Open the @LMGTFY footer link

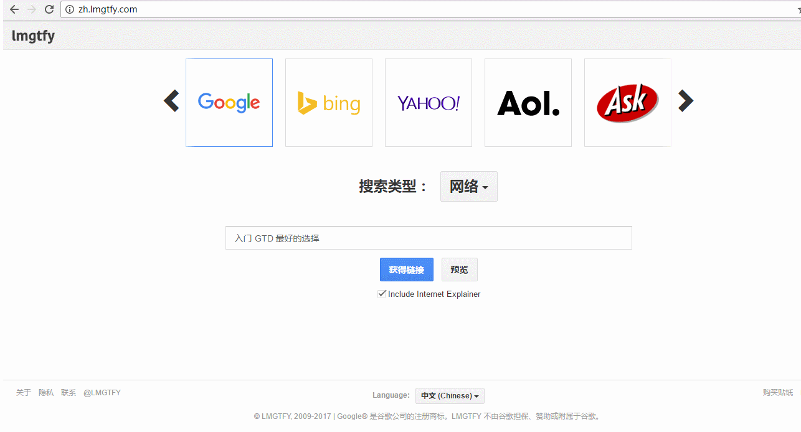102,393
